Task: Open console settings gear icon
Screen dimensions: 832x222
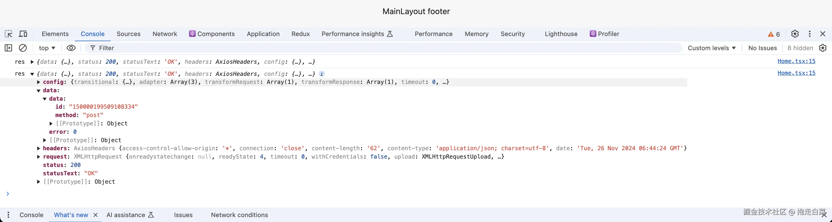Action: point(823,48)
